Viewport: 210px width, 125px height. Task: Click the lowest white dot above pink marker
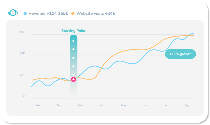point(73,74)
